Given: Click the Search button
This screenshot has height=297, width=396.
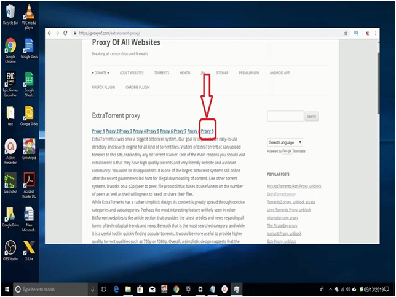Looking at the screenshot, I should [311, 116].
